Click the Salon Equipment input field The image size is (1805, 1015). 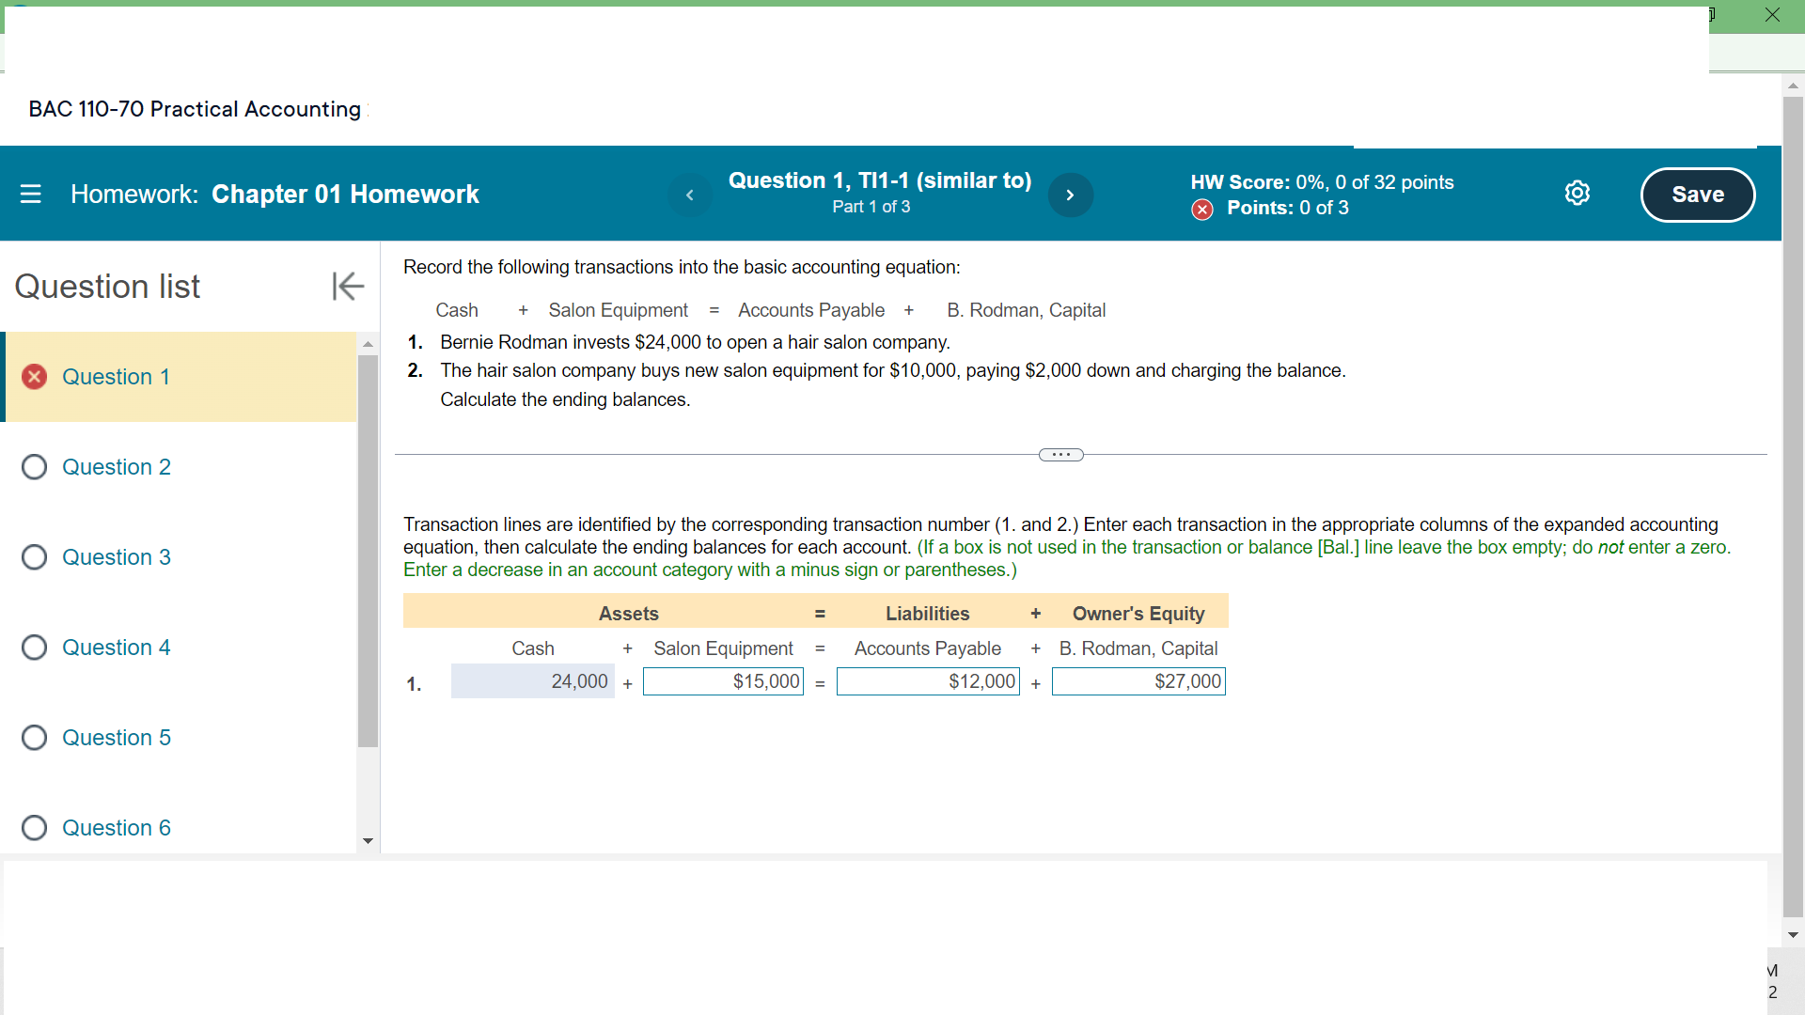point(722,681)
